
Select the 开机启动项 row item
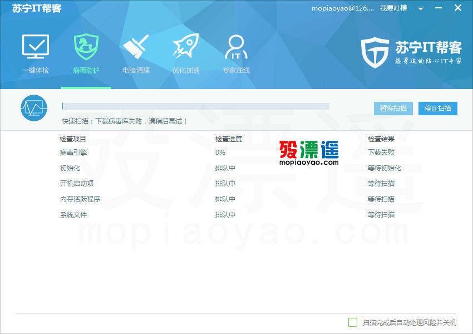[x=77, y=184]
